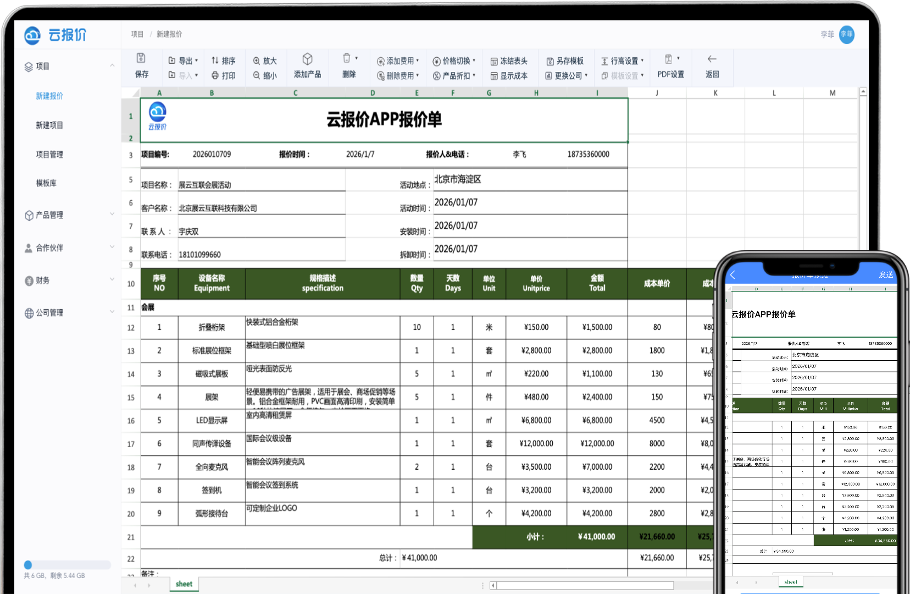Toggle Show Cost (显示成本) button

pyautogui.click(x=509, y=75)
